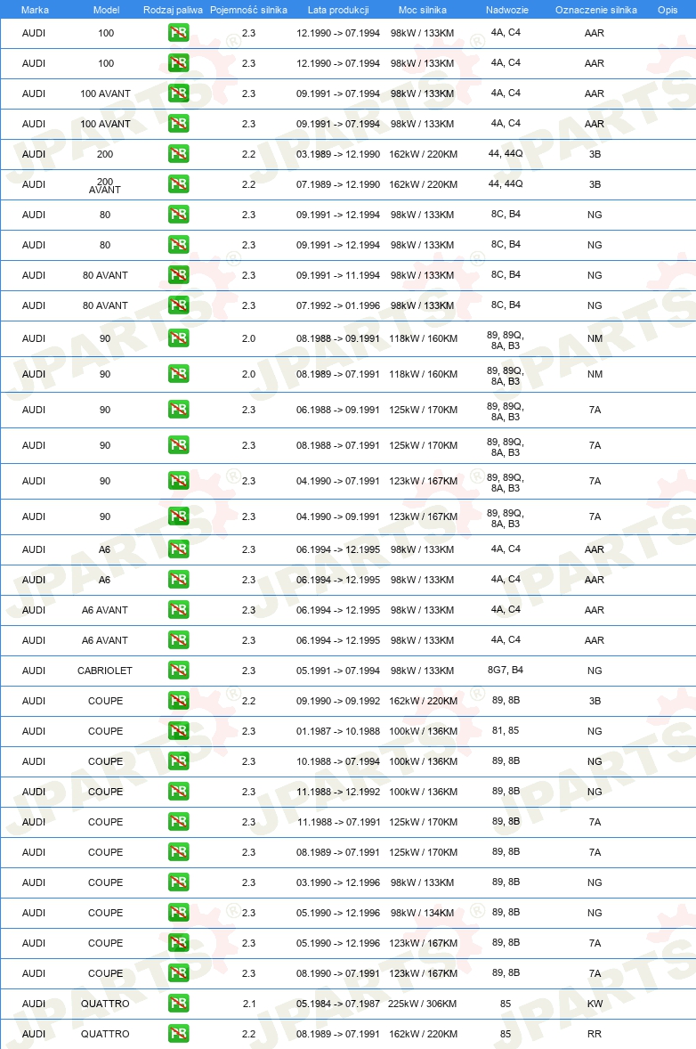Click the 'KW' engine code cell

595,1004
